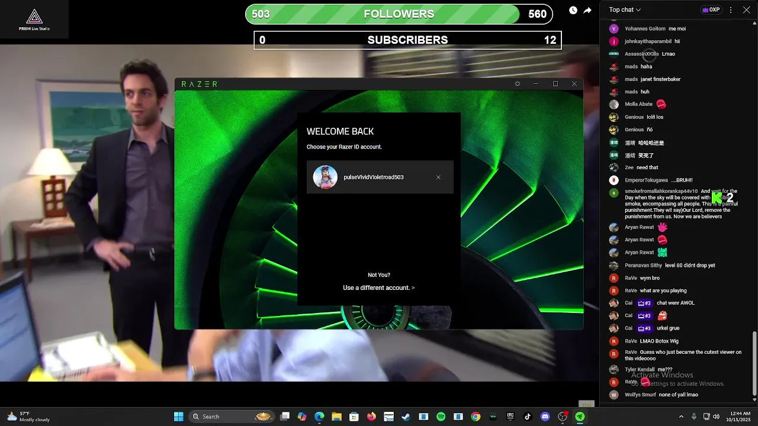Open Task View from taskbar
The image size is (758, 426).
pyautogui.click(x=285, y=417)
